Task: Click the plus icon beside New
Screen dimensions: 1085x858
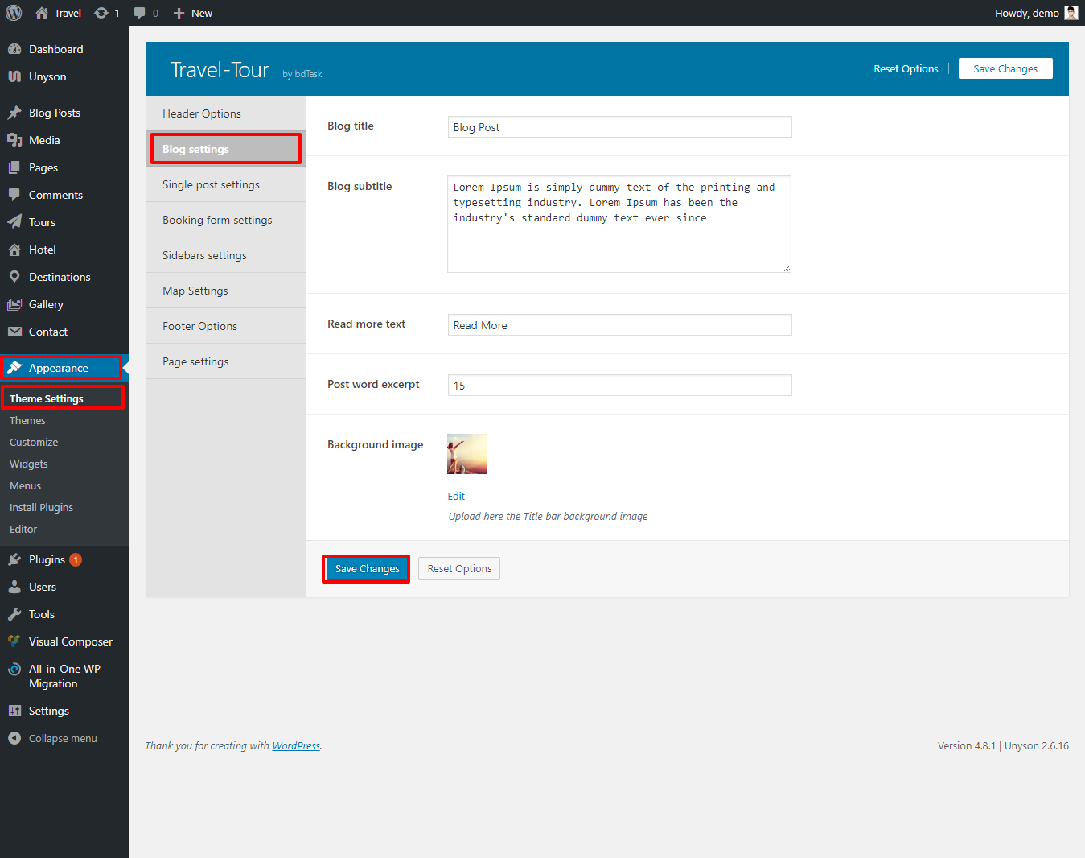Action: (x=179, y=13)
